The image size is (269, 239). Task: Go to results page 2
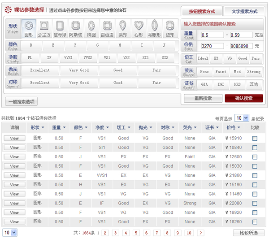click(x=105, y=233)
